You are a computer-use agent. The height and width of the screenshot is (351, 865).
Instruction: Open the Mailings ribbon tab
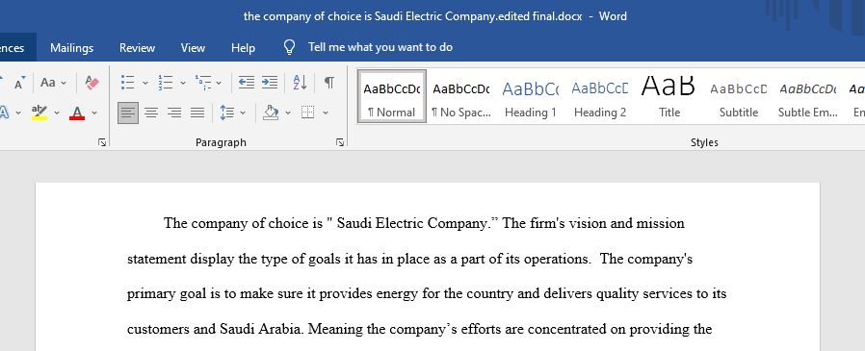pos(71,48)
